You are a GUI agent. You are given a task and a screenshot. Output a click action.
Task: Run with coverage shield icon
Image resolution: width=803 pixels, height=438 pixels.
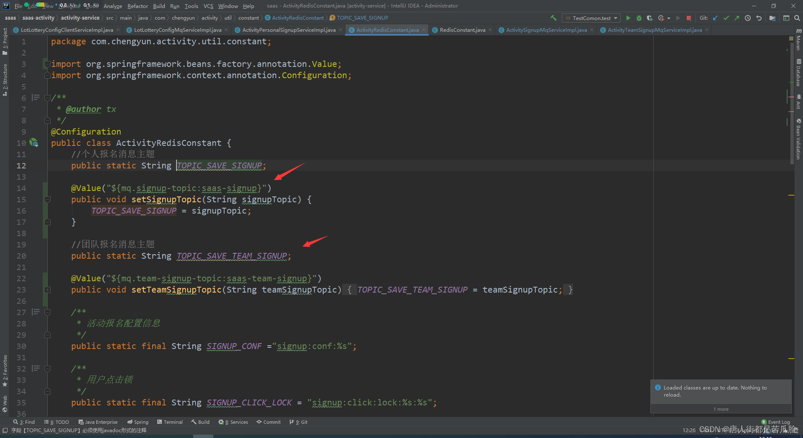[x=650, y=18]
